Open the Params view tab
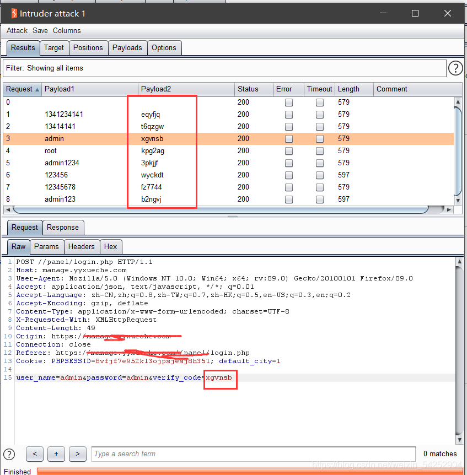This screenshot has width=467, height=475. [x=46, y=246]
